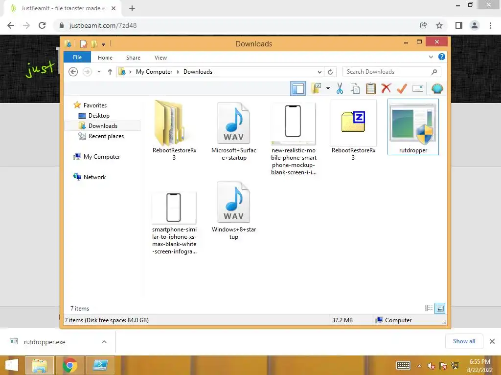Select the rutdropper application file

pyautogui.click(x=413, y=127)
